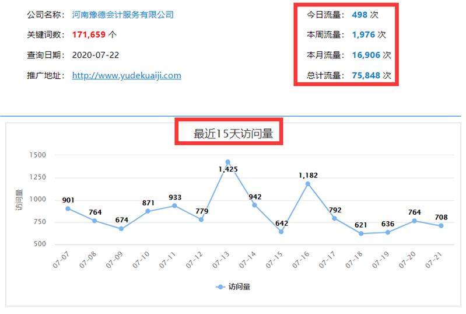Click the 642 data point on 07-15

point(281,232)
